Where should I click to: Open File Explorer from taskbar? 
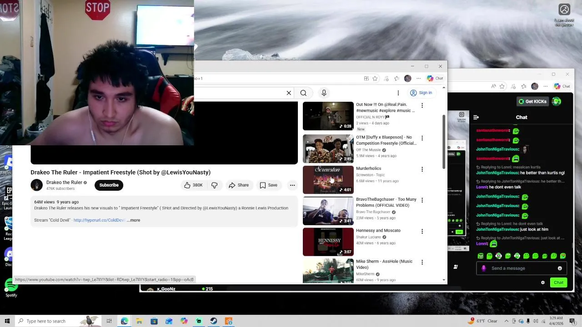(139, 321)
